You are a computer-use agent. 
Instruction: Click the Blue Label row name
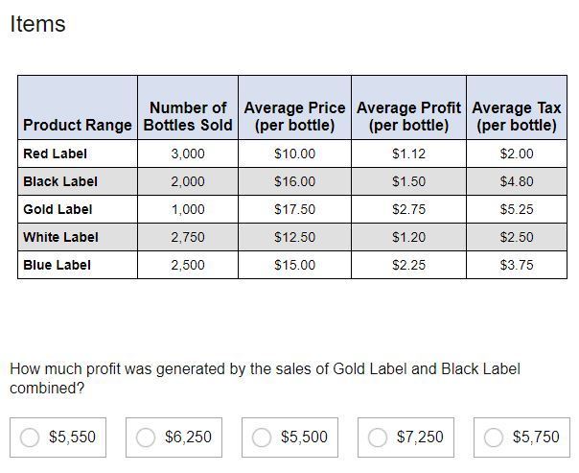[x=57, y=265]
